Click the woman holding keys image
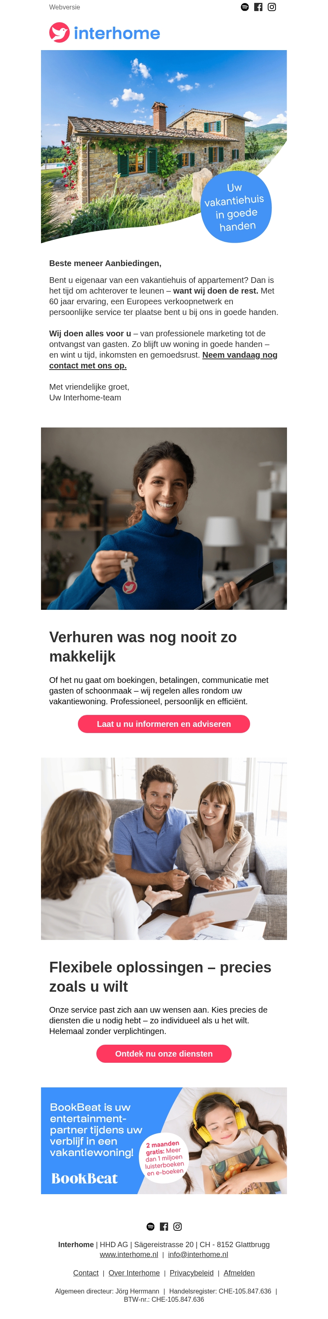 tap(164, 518)
